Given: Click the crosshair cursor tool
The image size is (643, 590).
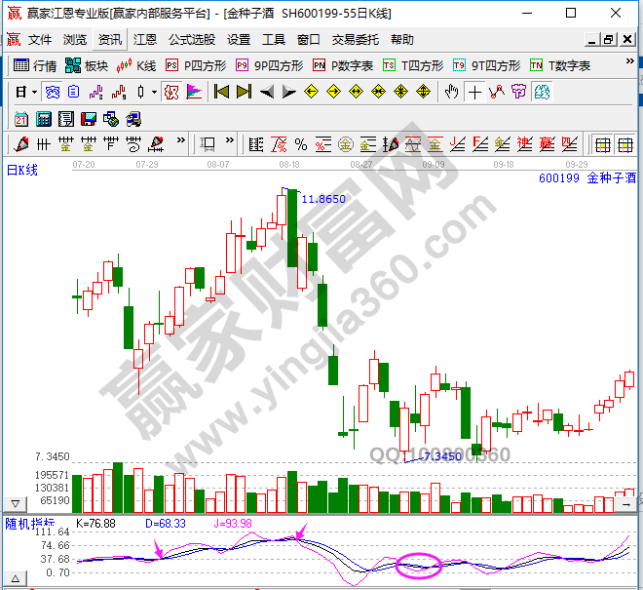Looking at the screenshot, I should click(474, 92).
